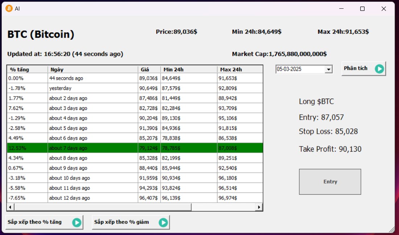Click the 'Price:89,036$' label
Viewport: 399px width, 235px height.
coord(176,32)
